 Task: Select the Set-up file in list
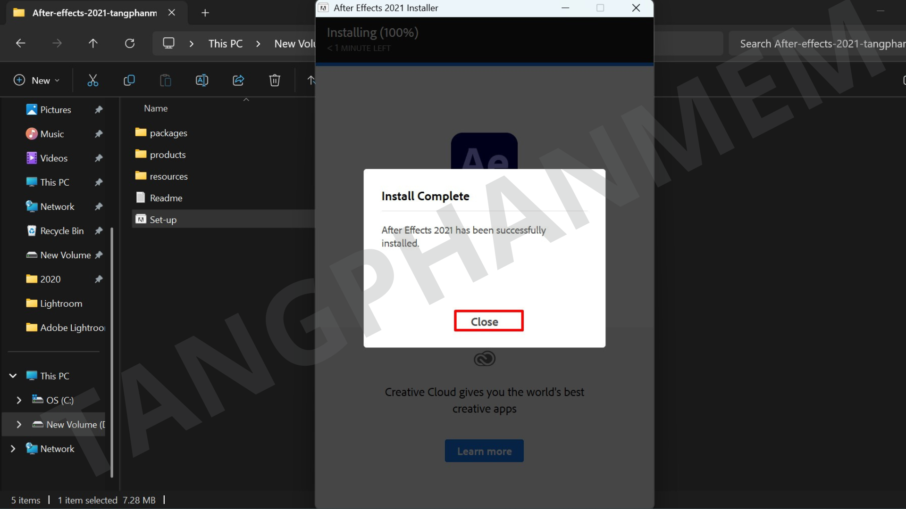tap(163, 220)
